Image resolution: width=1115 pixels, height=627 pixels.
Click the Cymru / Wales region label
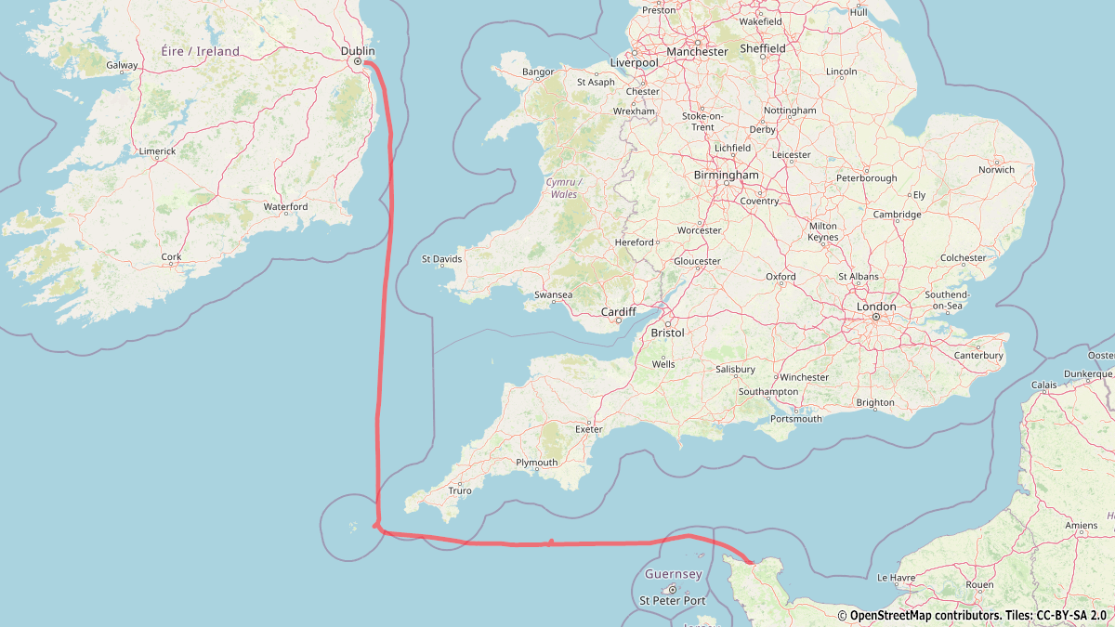point(563,188)
